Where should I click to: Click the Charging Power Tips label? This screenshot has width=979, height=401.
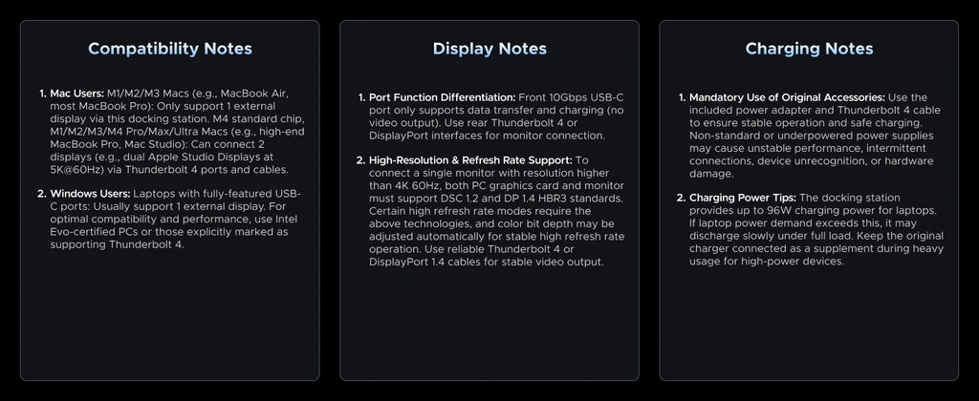pos(742,198)
